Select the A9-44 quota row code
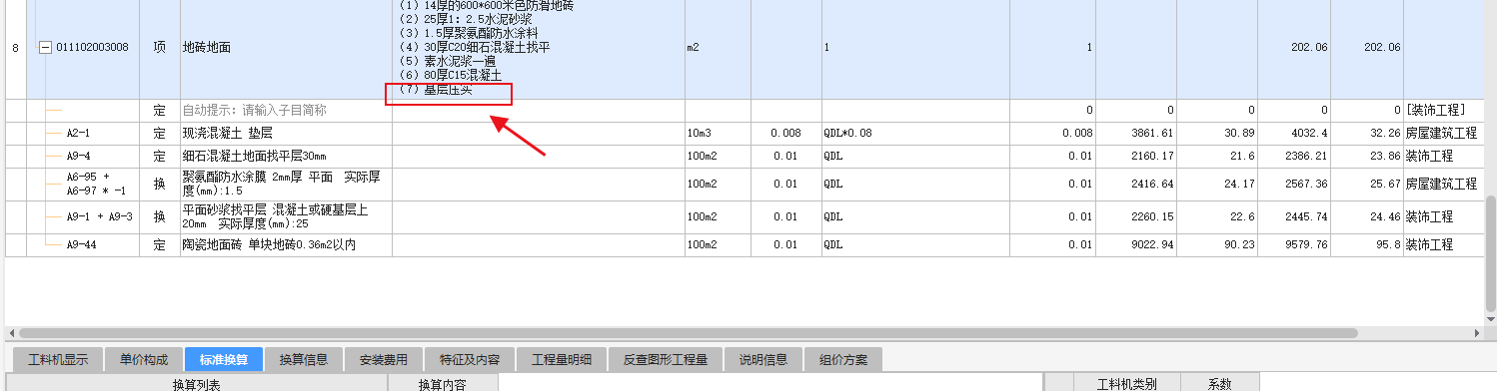 tap(81, 244)
